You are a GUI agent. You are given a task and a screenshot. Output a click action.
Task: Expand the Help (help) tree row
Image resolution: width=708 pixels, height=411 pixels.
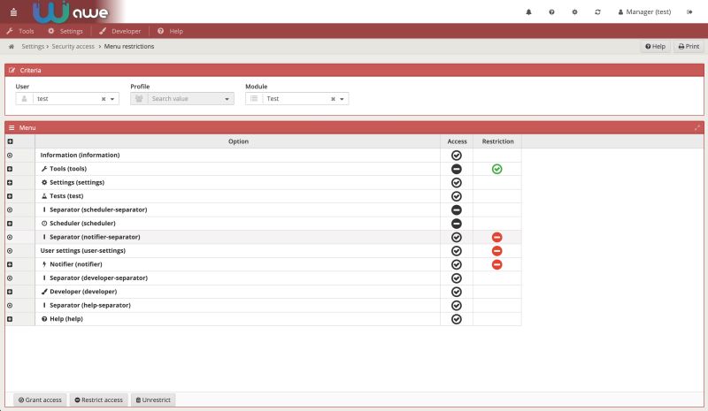pos(10,319)
